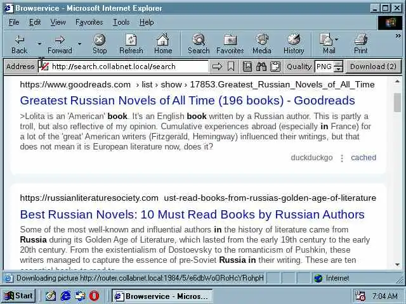Image resolution: width=406 pixels, height=304 pixels.
Task: Expand the toolbar overflow chevron
Action: point(398,36)
